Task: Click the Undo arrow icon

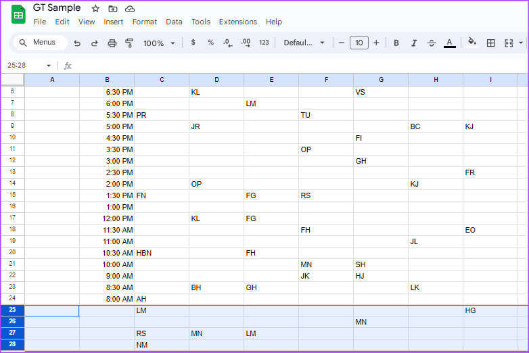Action: pos(77,43)
